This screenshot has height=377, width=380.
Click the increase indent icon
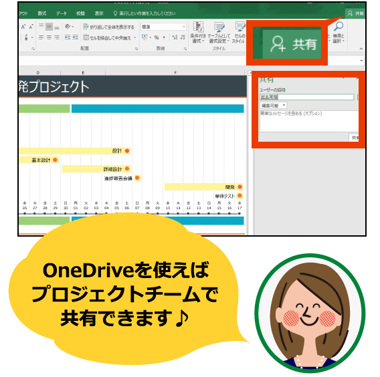76,37
